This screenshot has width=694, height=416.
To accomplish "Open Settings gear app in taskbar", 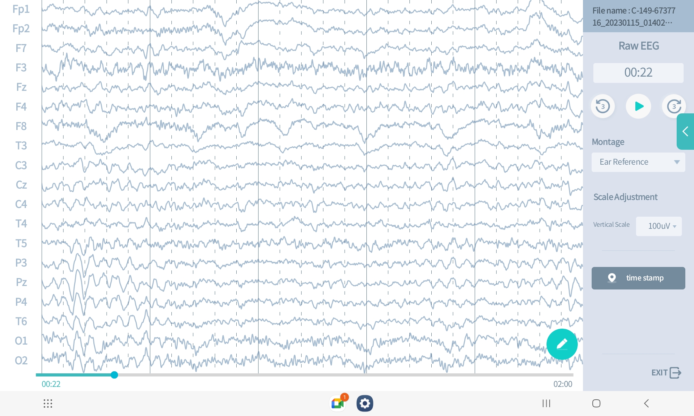I will point(365,403).
